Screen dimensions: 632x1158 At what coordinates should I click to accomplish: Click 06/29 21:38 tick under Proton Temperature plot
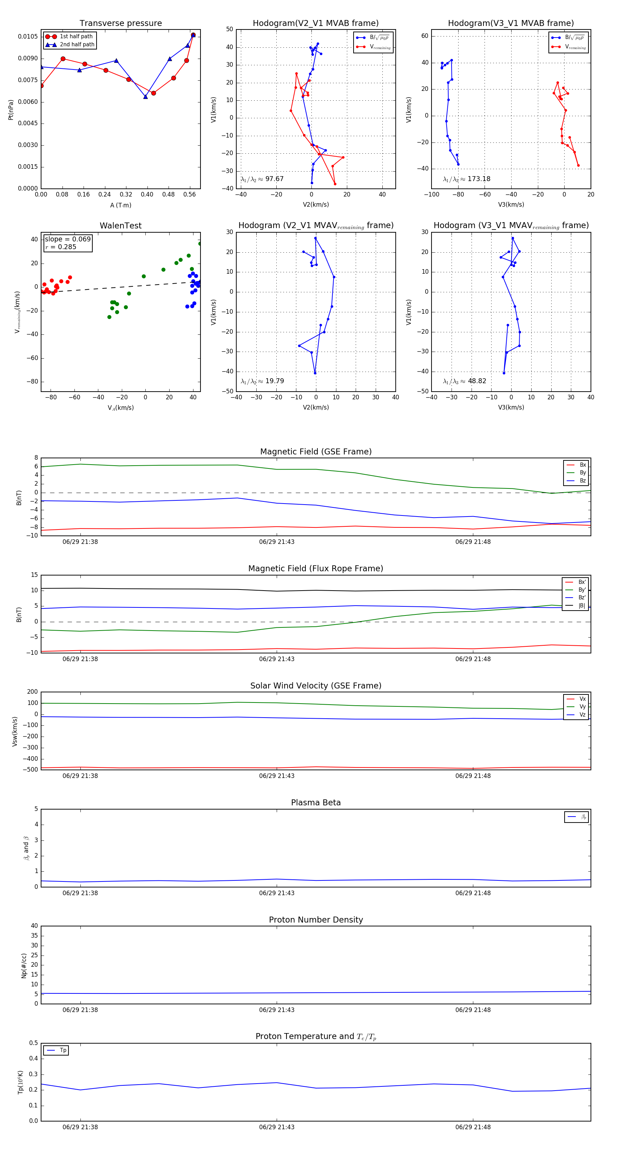click(x=80, y=1127)
